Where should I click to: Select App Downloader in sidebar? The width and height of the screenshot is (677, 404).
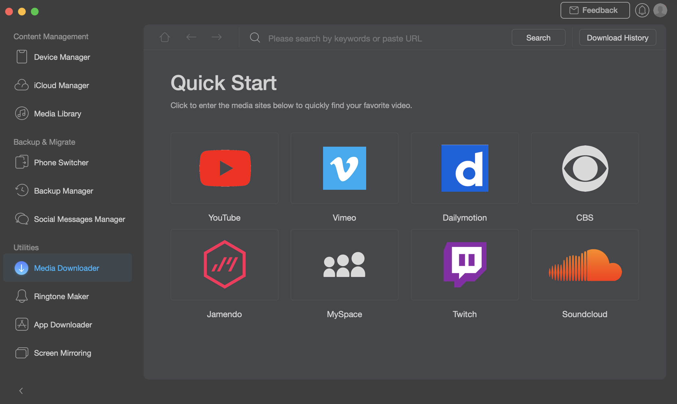[68, 325]
